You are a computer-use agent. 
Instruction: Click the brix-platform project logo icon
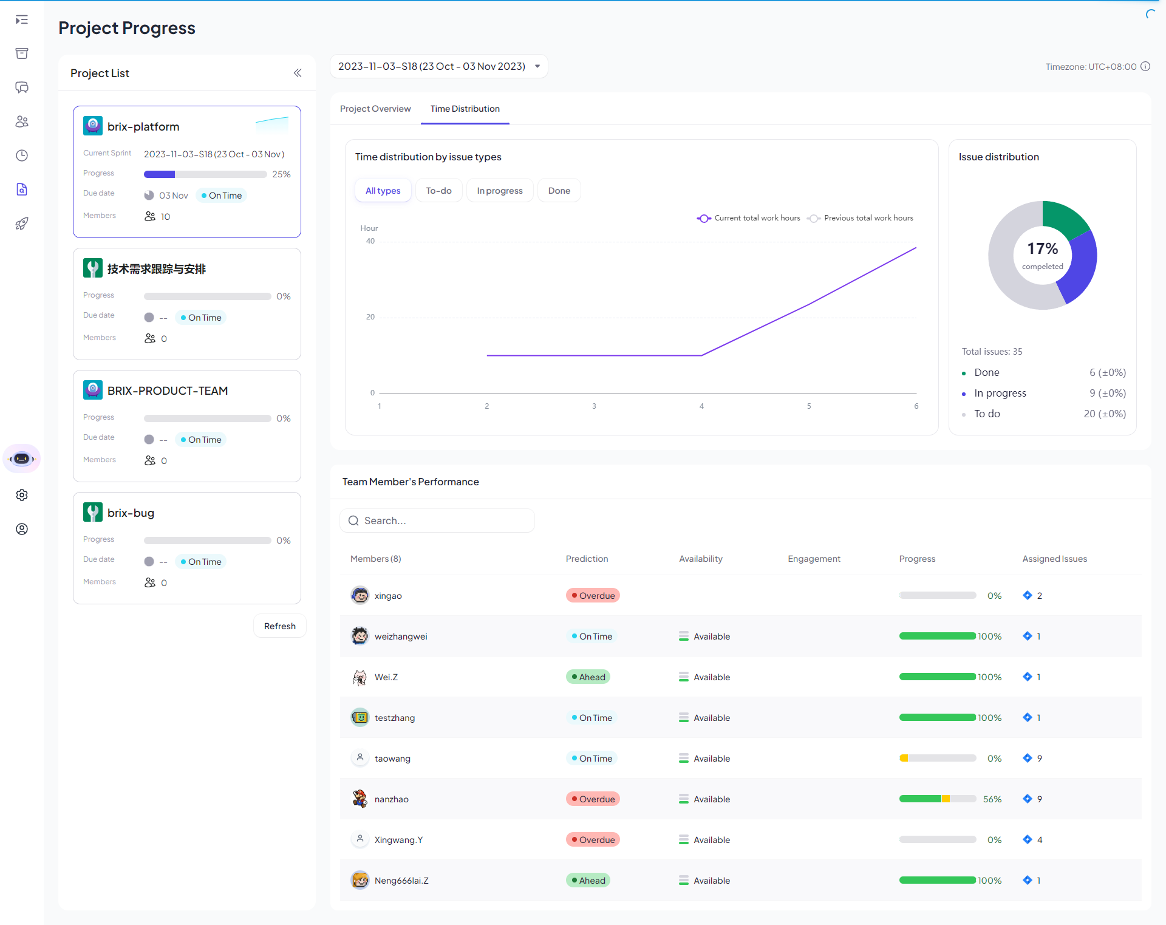[x=93, y=126]
